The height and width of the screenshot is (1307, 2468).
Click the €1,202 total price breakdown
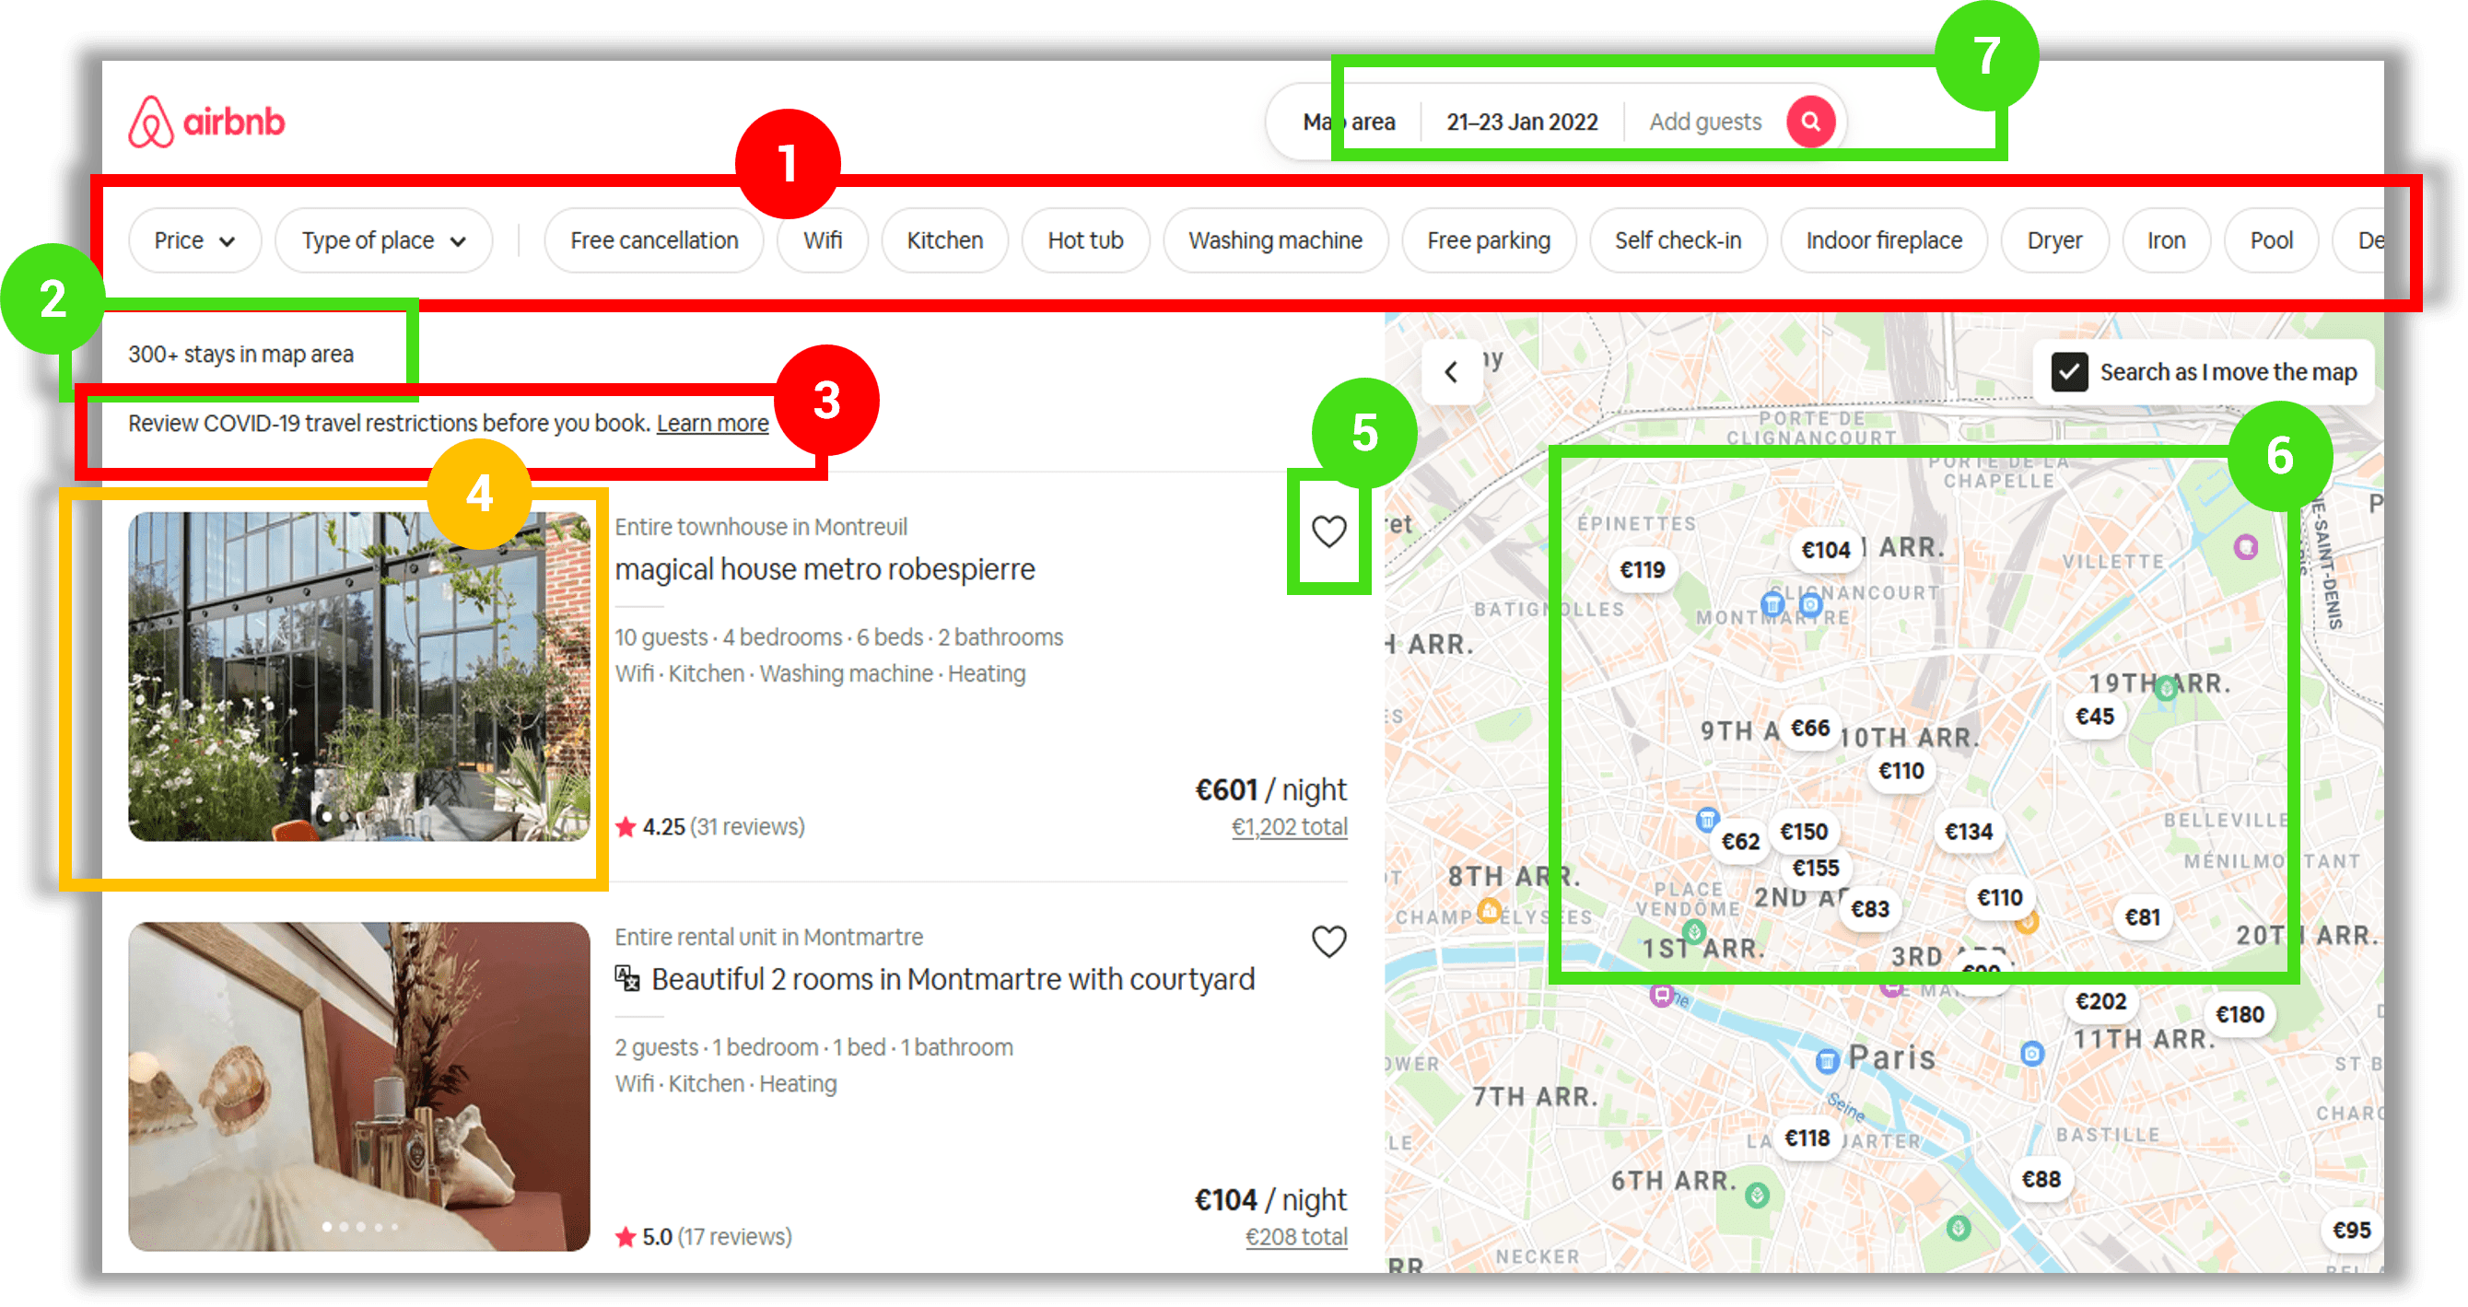(1290, 826)
